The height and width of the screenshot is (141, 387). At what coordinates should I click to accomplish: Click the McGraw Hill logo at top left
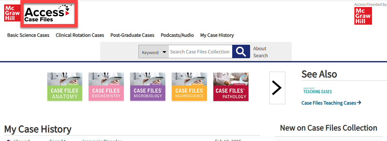[x=12, y=13]
